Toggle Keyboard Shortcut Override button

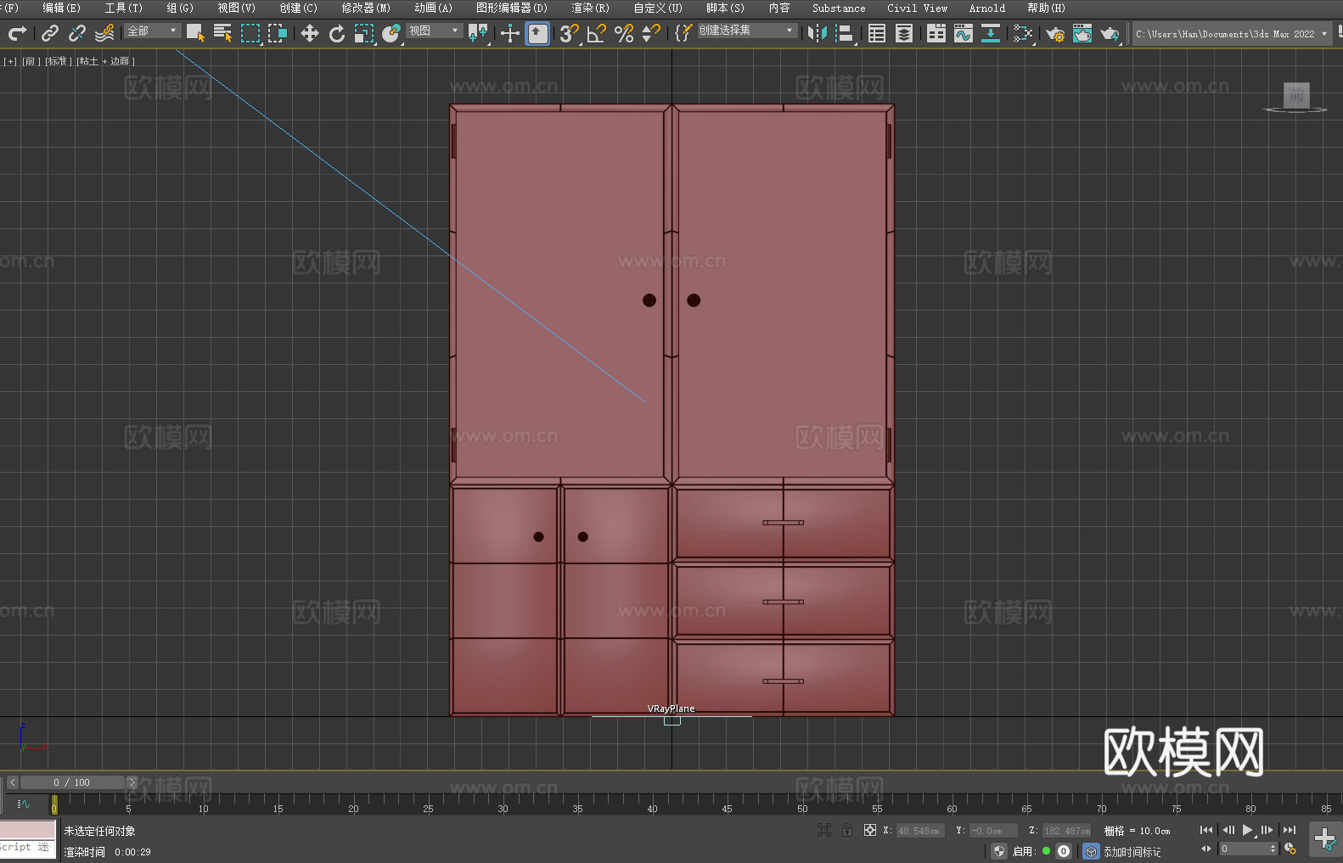tap(537, 33)
